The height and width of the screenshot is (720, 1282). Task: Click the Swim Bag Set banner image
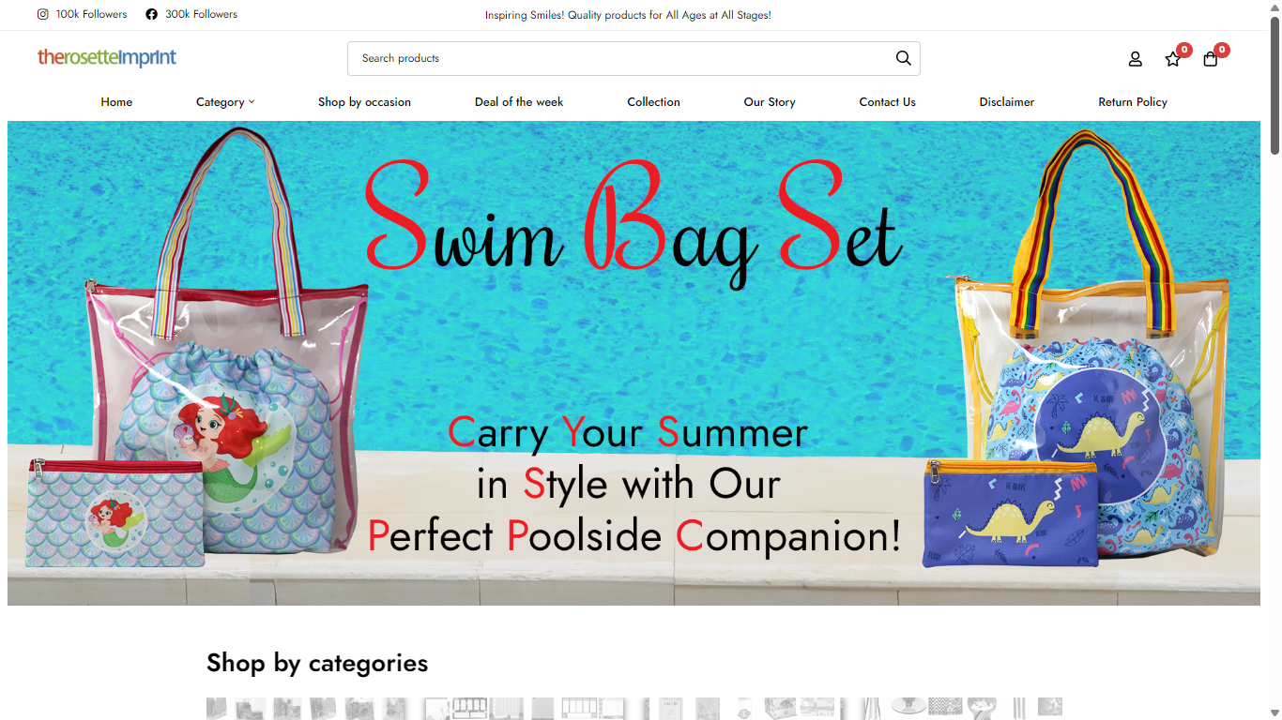(x=633, y=363)
